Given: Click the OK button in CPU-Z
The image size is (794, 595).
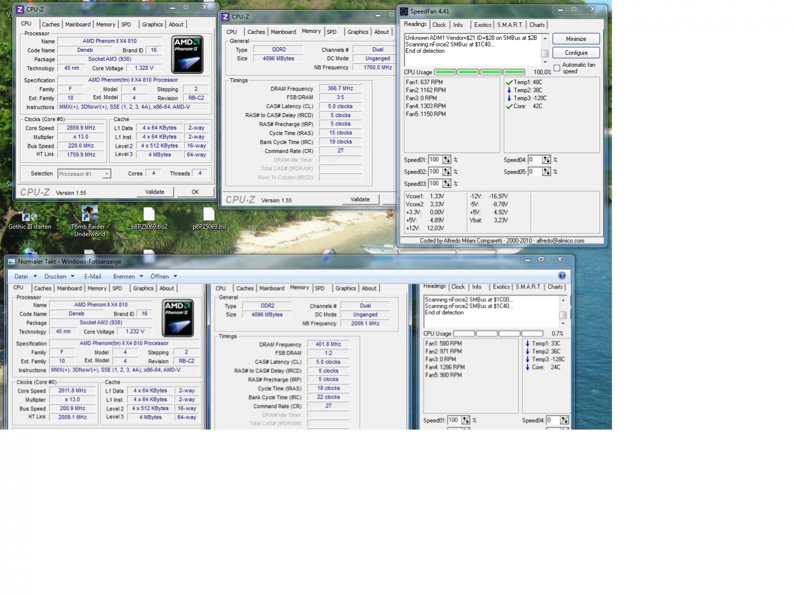Looking at the screenshot, I should click(x=195, y=192).
